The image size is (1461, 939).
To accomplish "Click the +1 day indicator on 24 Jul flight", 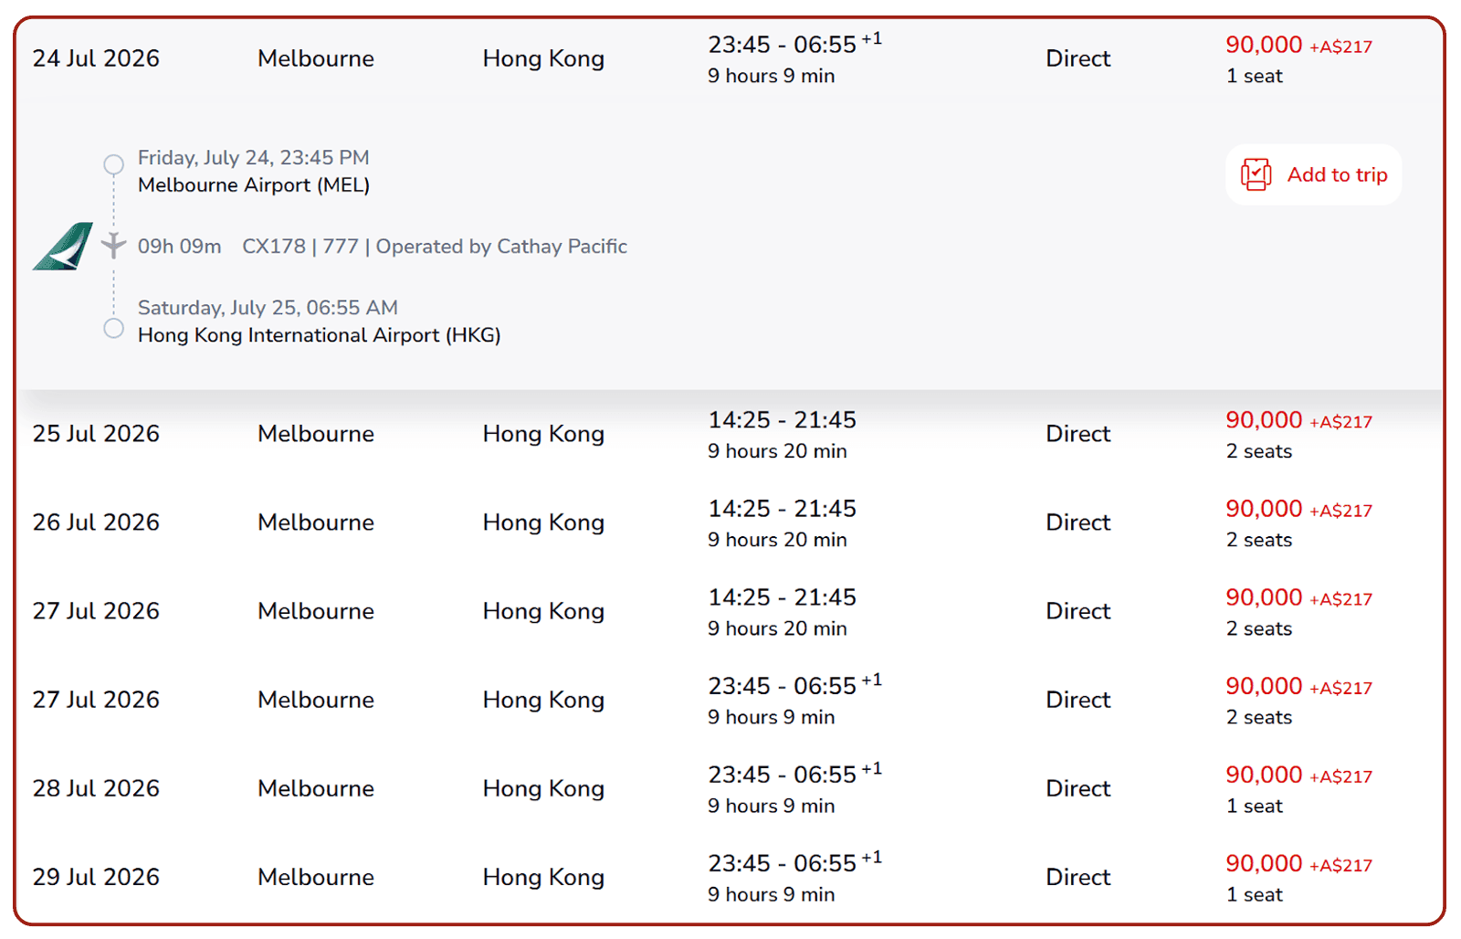I will (x=872, y=40).
